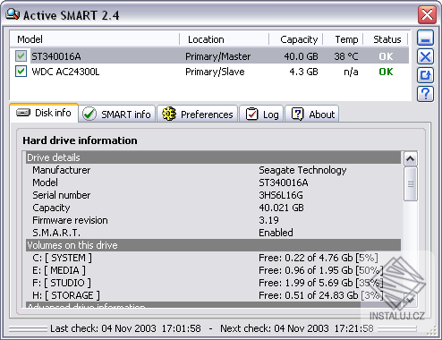
Task: Switch to the Log tab
Action: [x=261, y=115]
